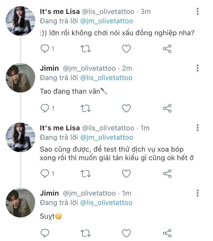Open more options on Lisa's 3m tweet
The image size is (213, 241).
tap(198, 12)
